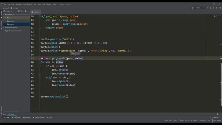
Task: Collapse the get_result function fold marker
Action: 40,28
